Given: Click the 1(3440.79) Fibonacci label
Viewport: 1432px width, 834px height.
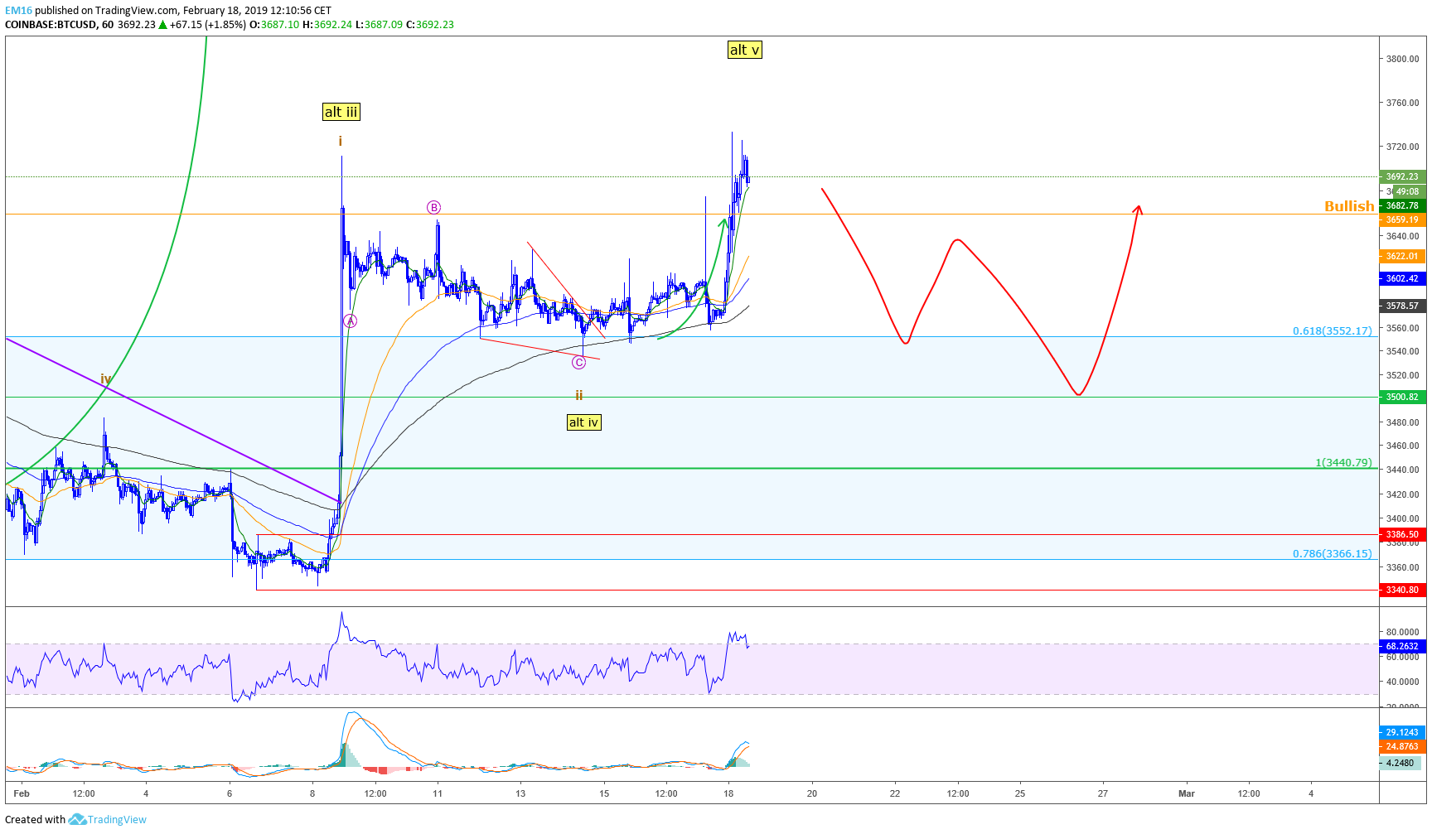Looking at the screenshot, I should coord(1343,462).
